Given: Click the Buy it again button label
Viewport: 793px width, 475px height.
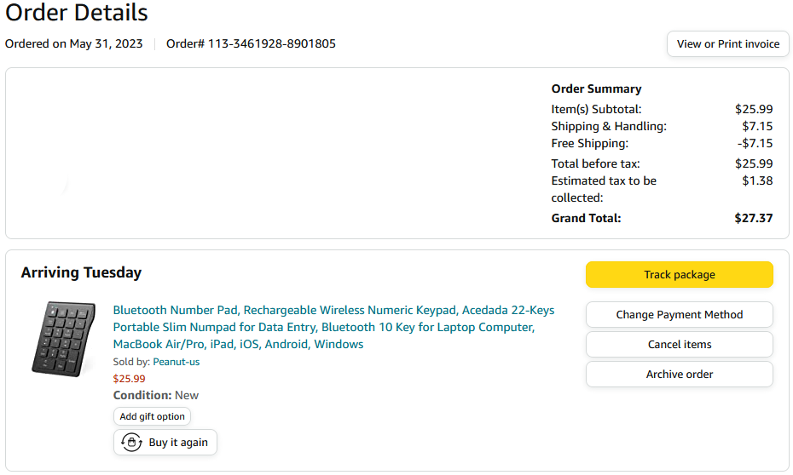Looking at the screenshot, I should pos(178,443).
